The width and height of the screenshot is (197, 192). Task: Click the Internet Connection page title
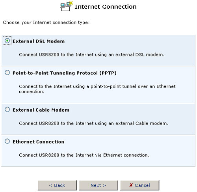coord(106,7)
